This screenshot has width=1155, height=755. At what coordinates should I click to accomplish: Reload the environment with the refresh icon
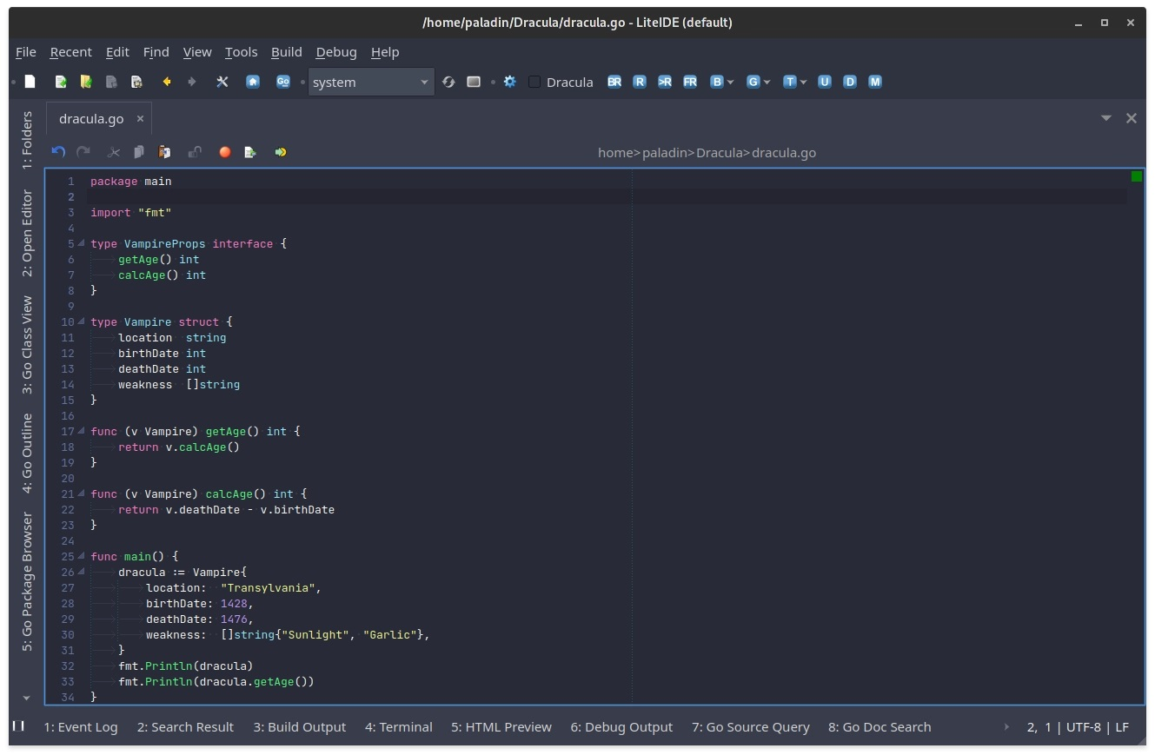[x=448, y=82]
